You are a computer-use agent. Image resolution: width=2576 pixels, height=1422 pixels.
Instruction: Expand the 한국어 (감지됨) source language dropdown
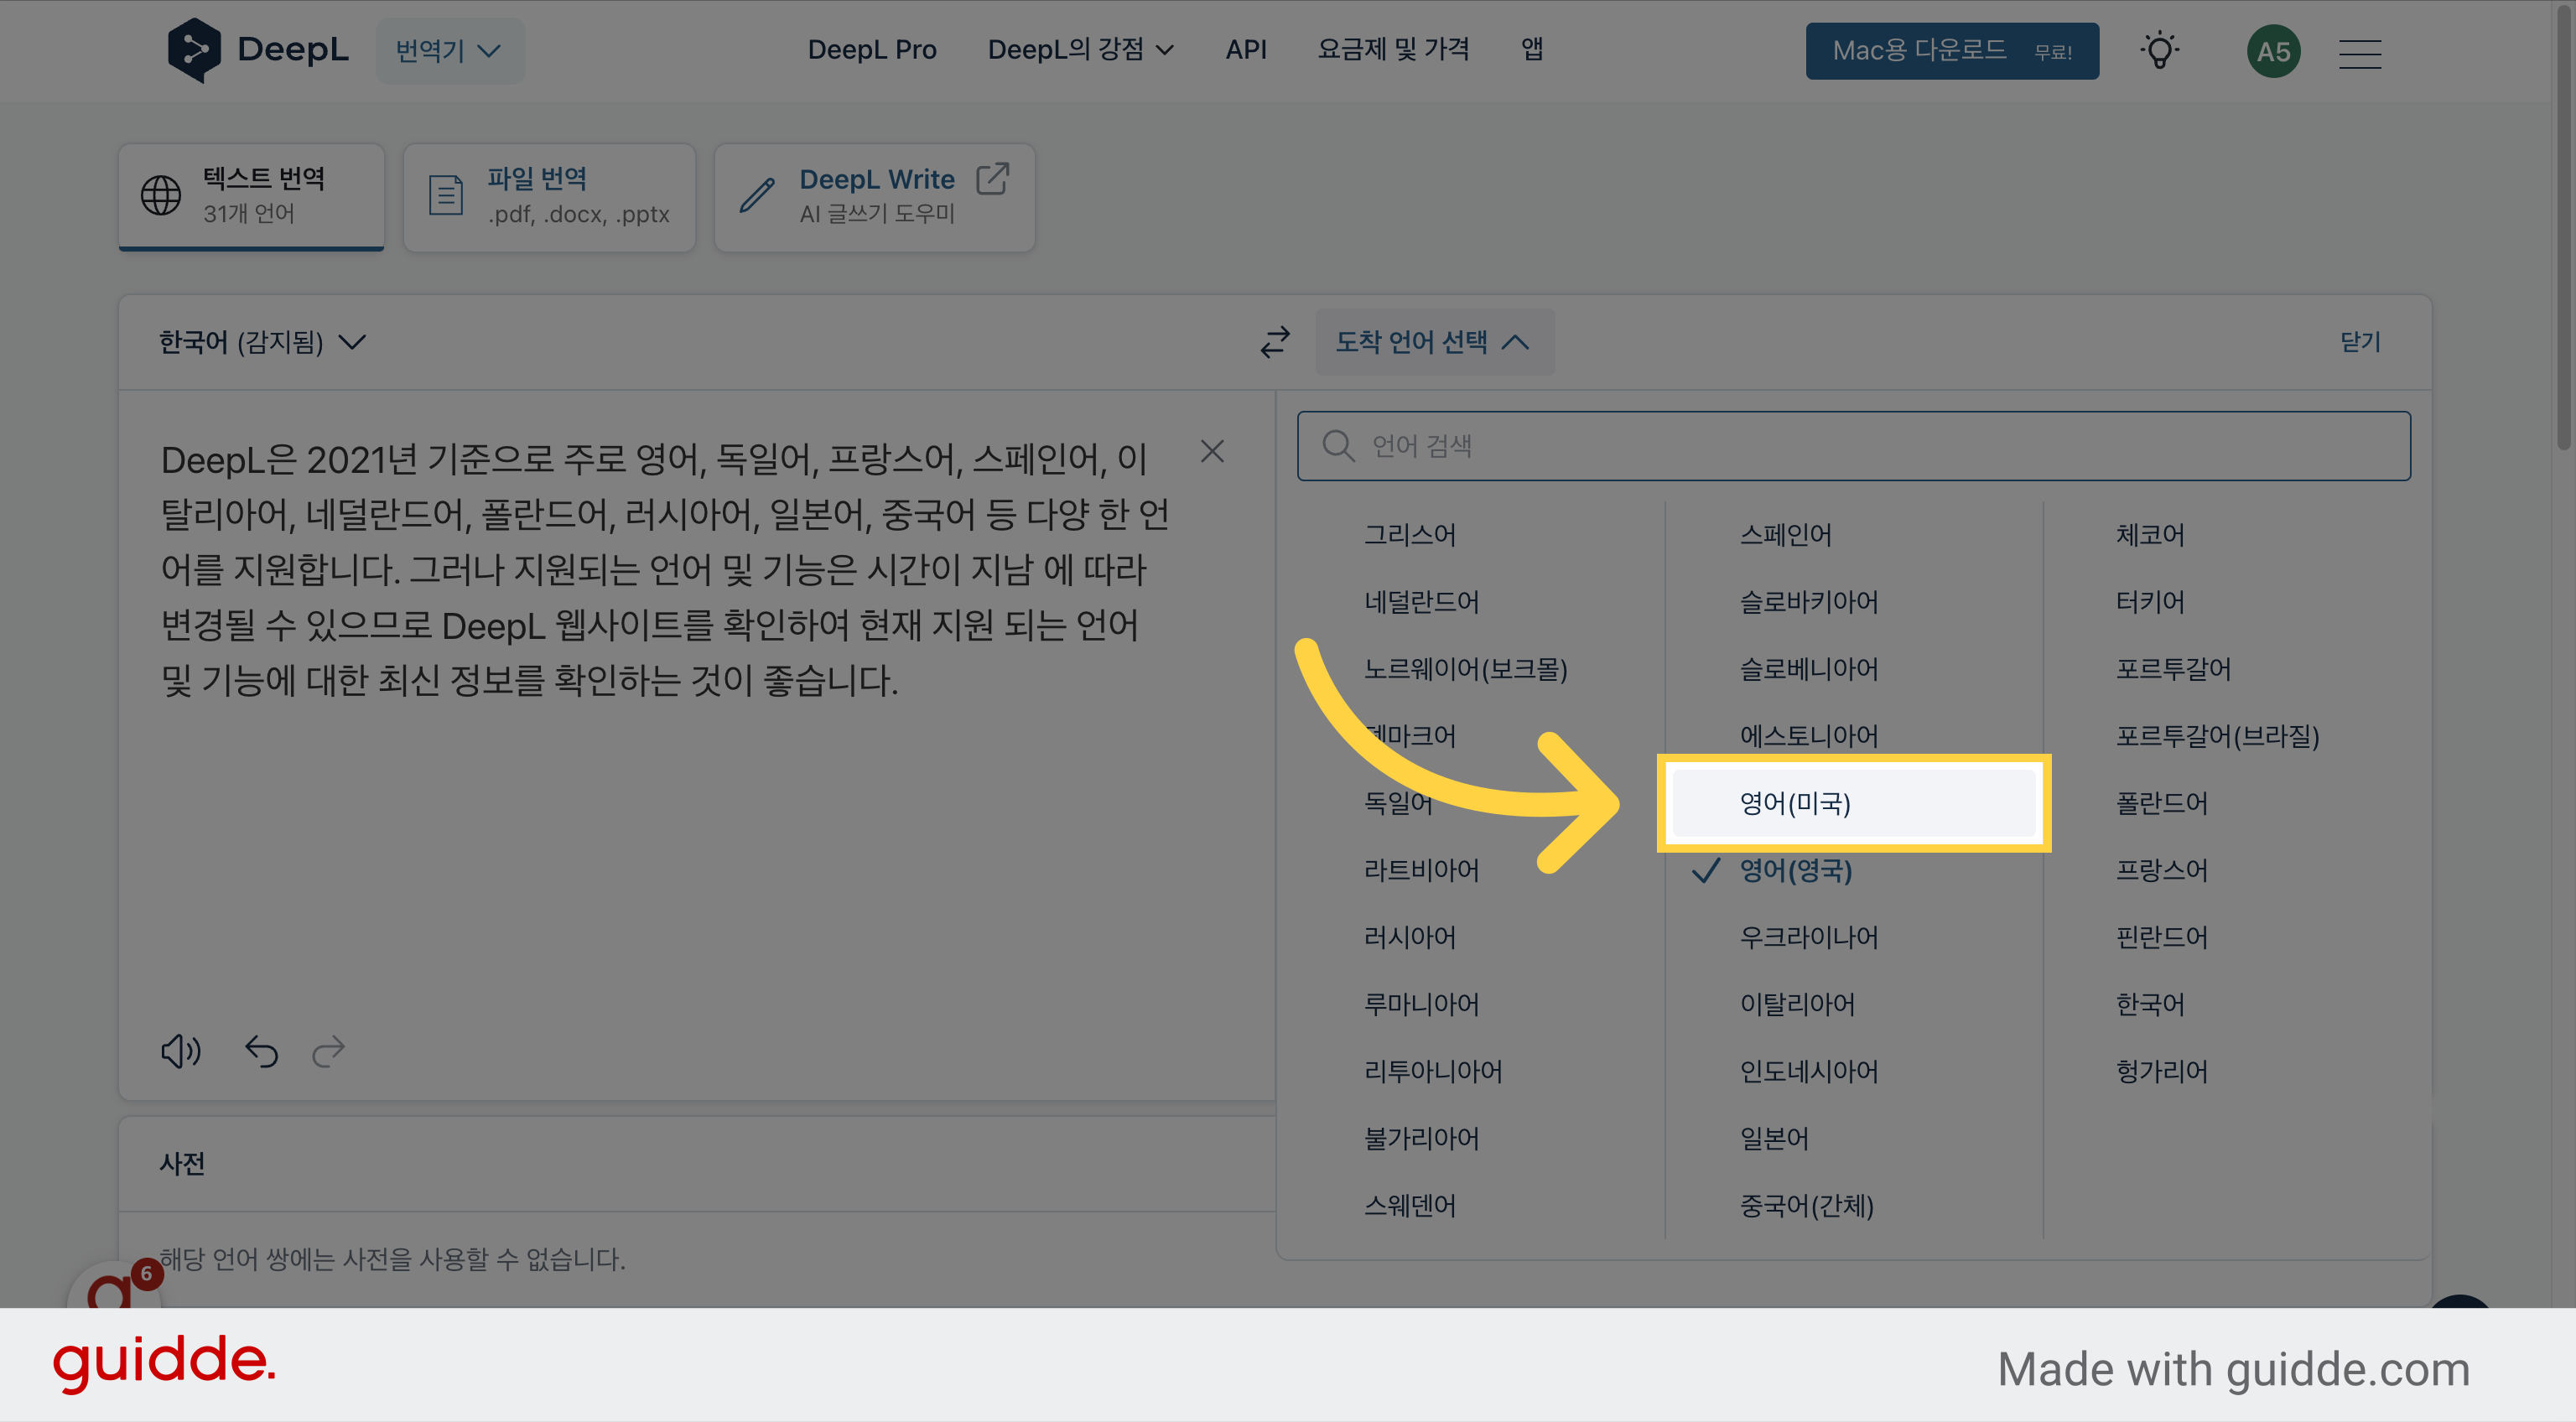(x=263, y=342)
